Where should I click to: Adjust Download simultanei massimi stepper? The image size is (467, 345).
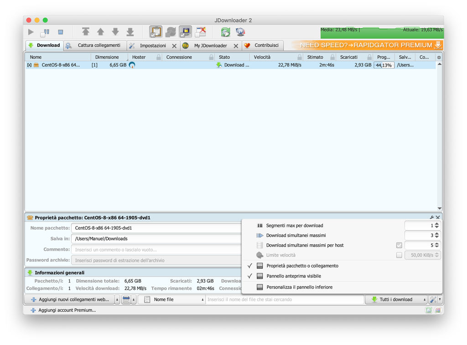(436, 235)
